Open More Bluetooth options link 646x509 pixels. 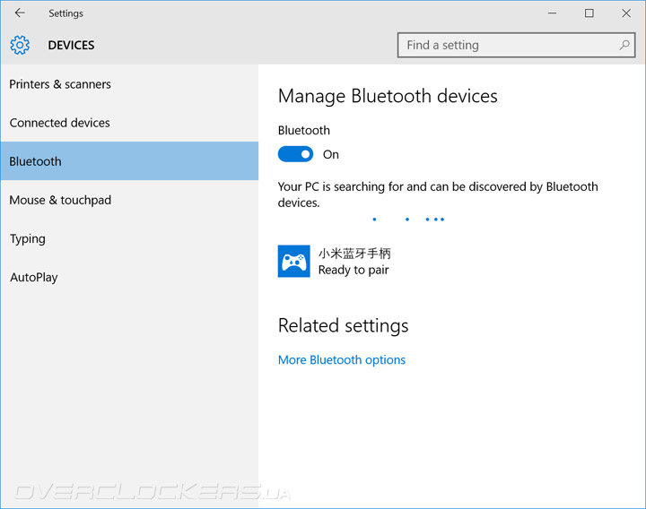pyautogui.click(x=342, y=360)
